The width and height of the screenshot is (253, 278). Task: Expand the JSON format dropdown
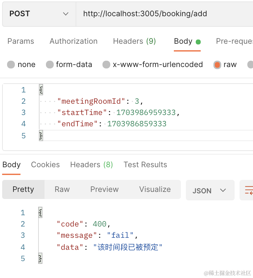tap(210, 191)
